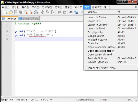This screenshot has width=138, height=102.
Task: Run Execute Python 2.7 entry
Action: (111, 62)
